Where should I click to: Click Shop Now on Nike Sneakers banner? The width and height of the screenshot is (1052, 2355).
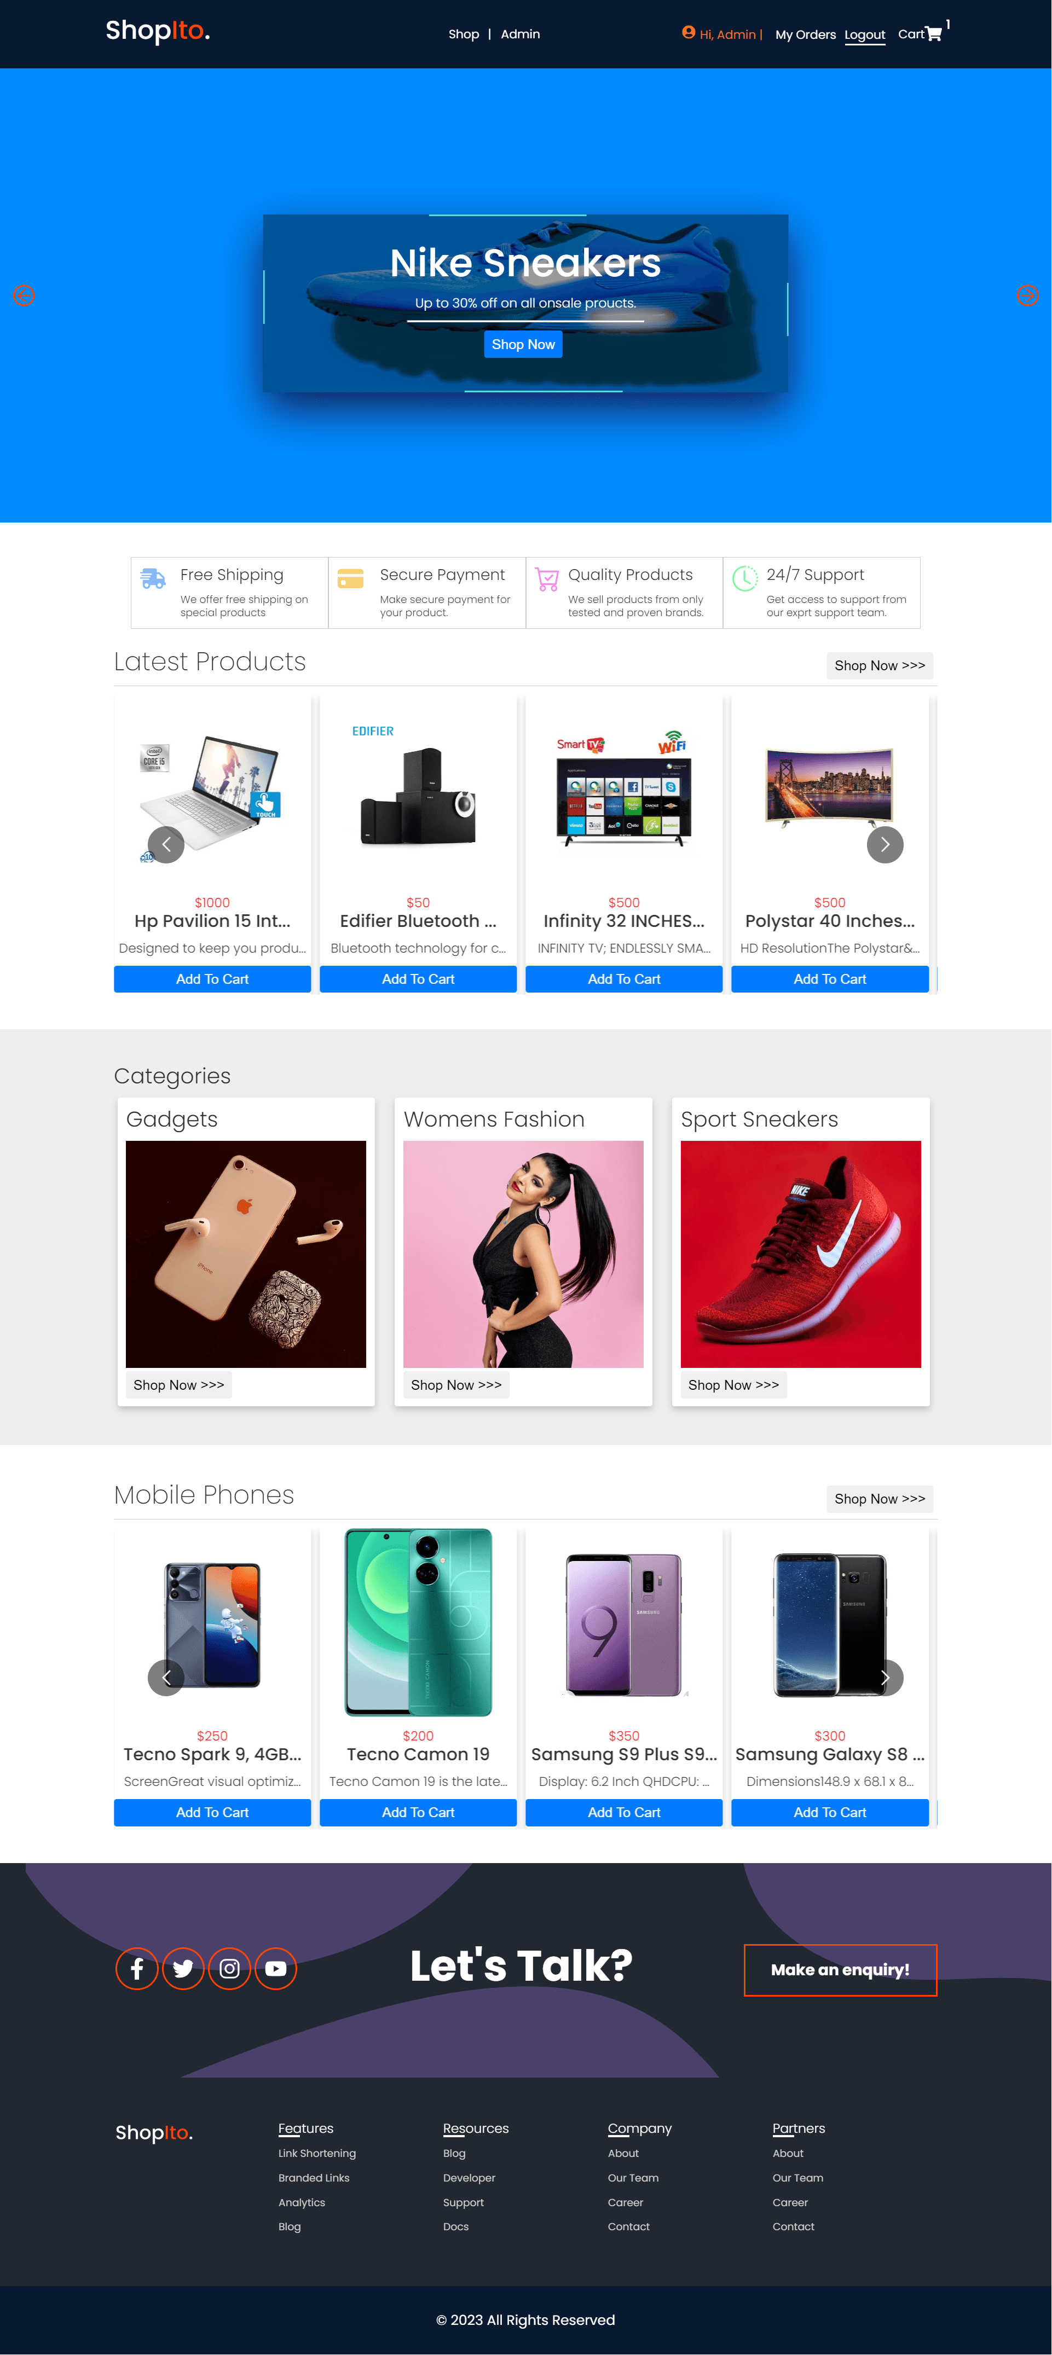523,344
